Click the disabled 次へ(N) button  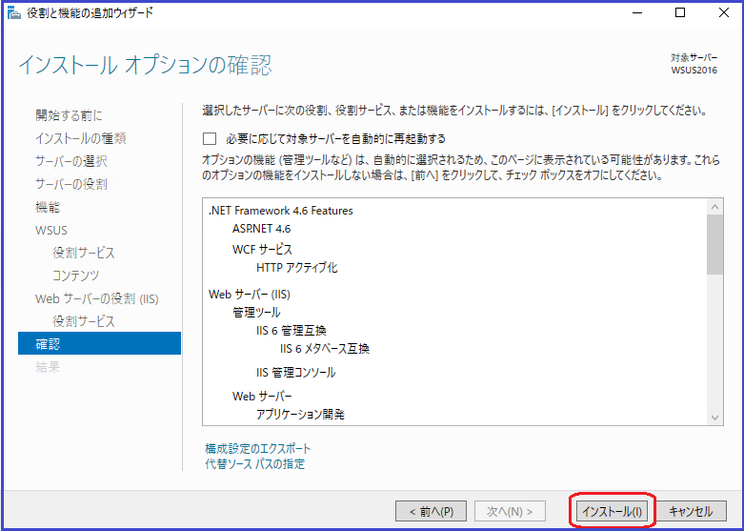(x=510, y=511)
